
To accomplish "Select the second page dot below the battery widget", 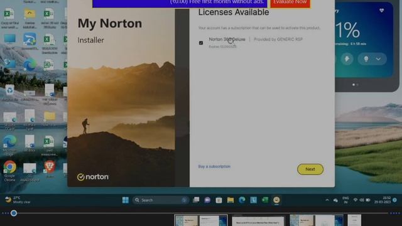I will [357, 85].
